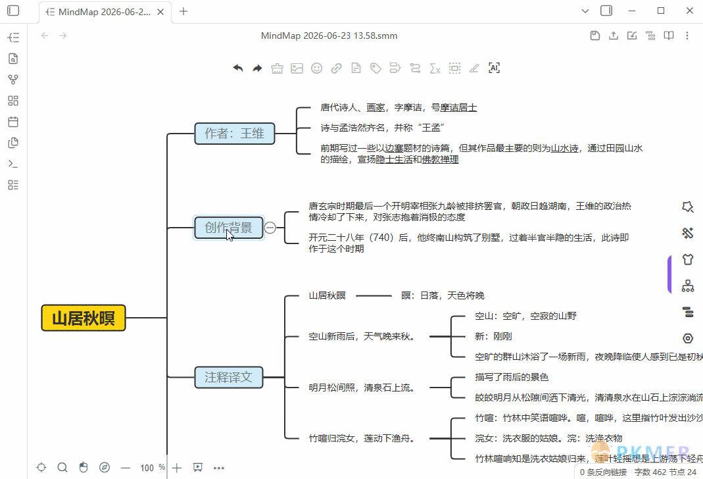703x479 pixels.
Task: Open more options vertical dots menu
Action: [687, 36]
